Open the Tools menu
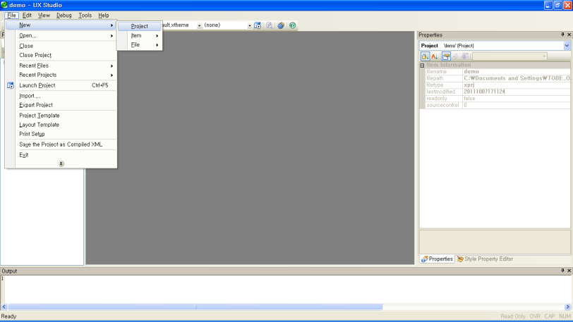Image resolution: width=573 pixels, height=322 pixels. pyautogui.click(x=85, y=16)
